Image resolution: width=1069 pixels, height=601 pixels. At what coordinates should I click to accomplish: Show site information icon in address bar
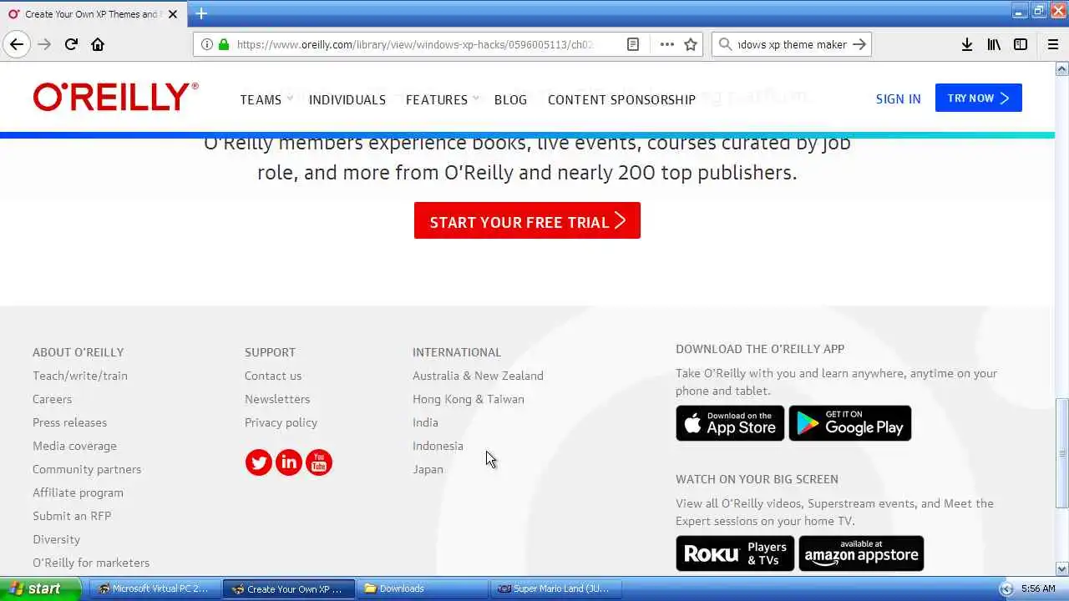tap(207, 44)
